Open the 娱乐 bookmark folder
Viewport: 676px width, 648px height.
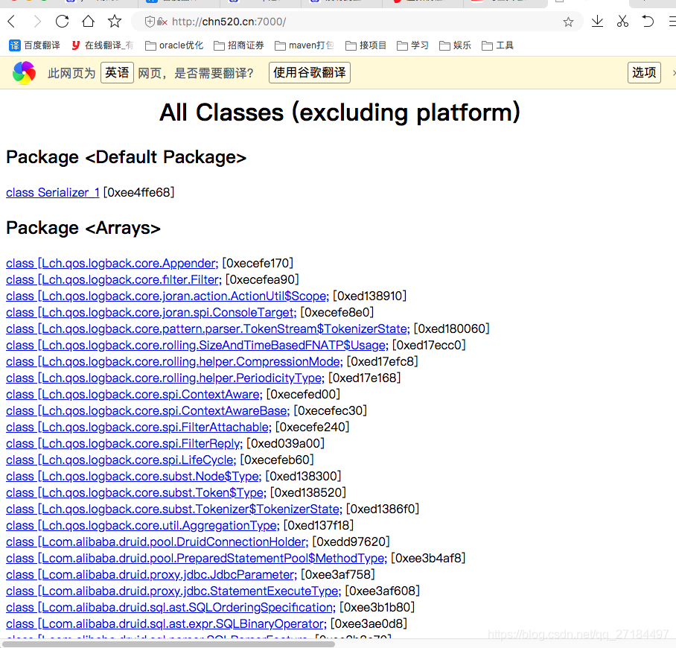[x=456, y=45]
